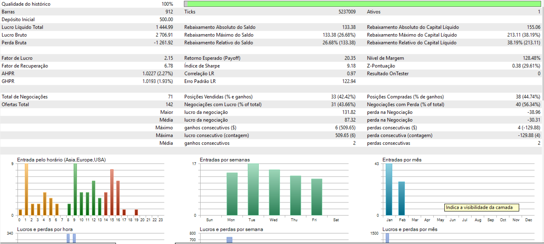Click 'Entrada pelo horário (Asia,Europe,USA)' chart title
Image resolution: width=544 pixels, height=244 pixels.
click(61, 160)
